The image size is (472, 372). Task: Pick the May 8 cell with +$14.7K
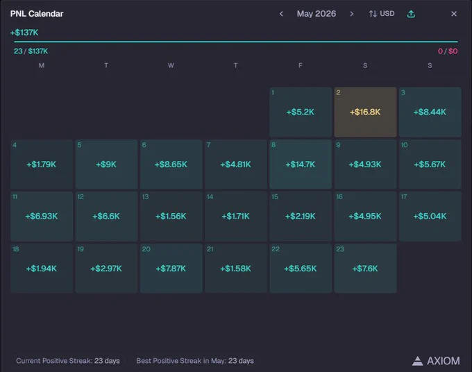(301, 164)
